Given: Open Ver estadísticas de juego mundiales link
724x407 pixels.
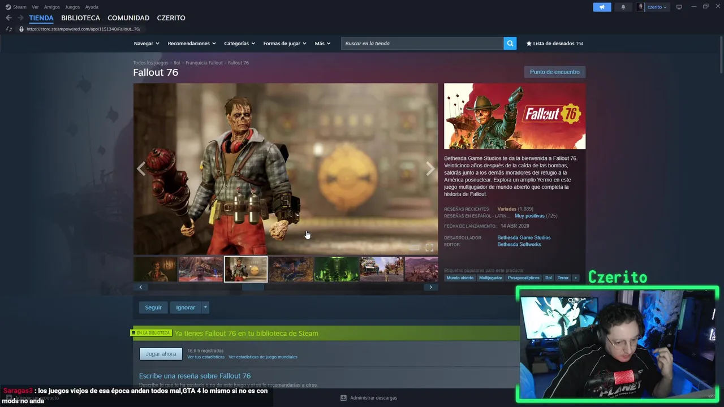Looking at the screenshot, I should (263, 357).
